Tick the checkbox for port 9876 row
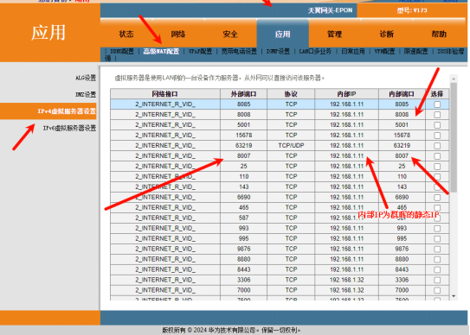Viewport: 470px width, 335px height. coord(437,250)
